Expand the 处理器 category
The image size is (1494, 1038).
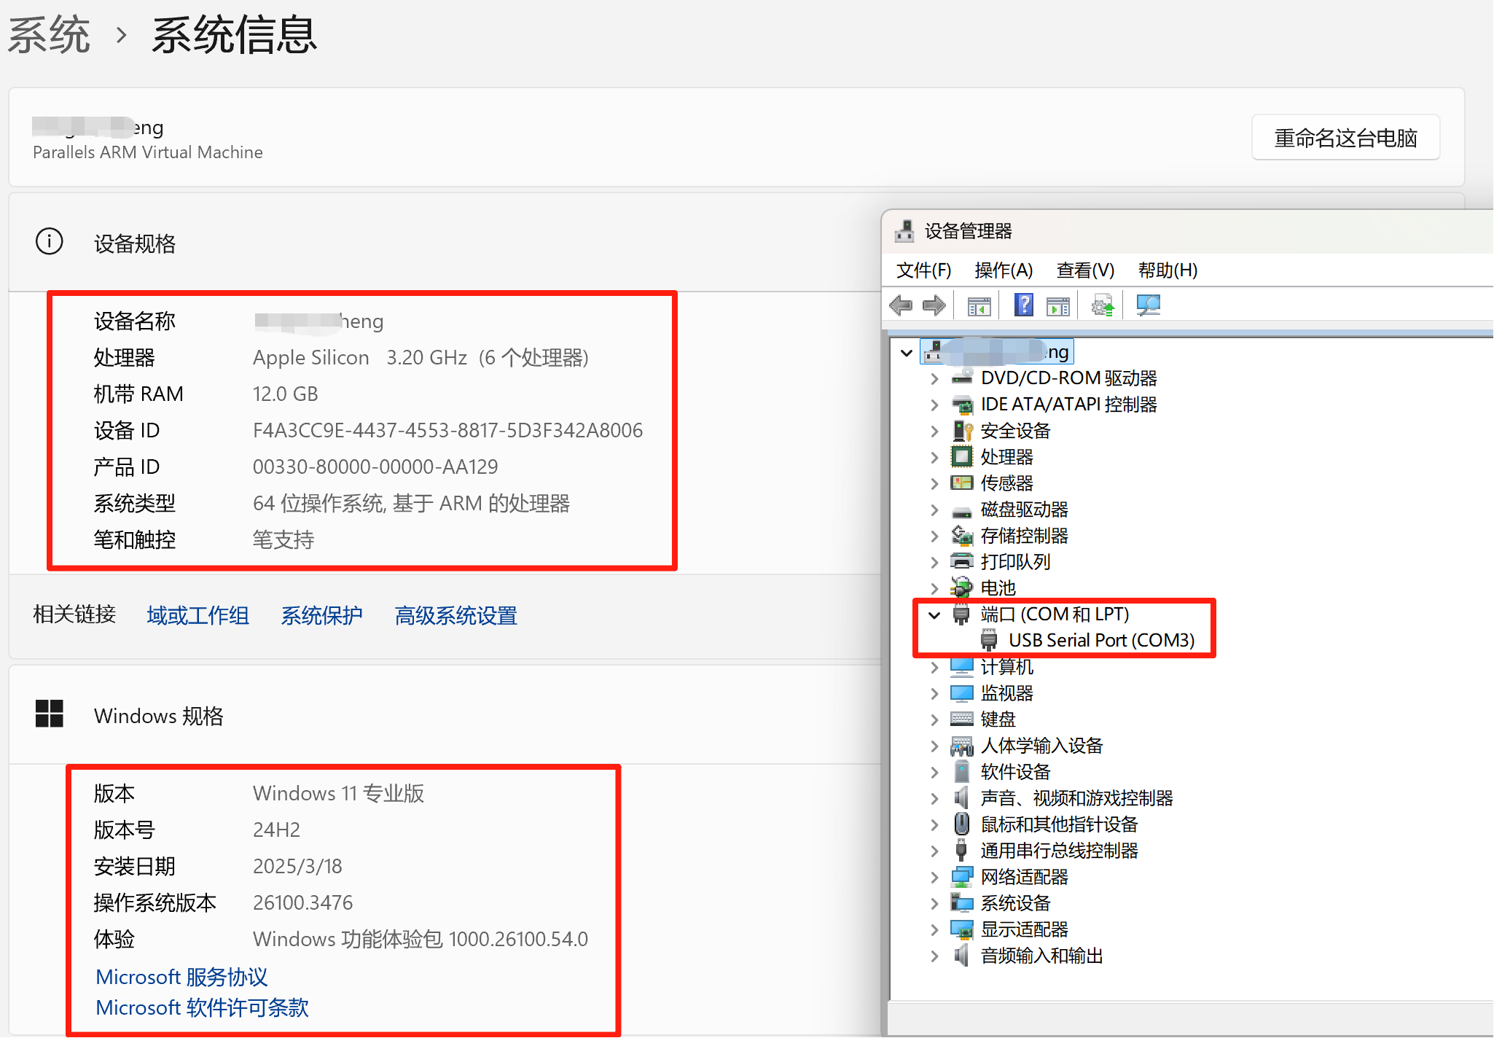tap(935, 457)
